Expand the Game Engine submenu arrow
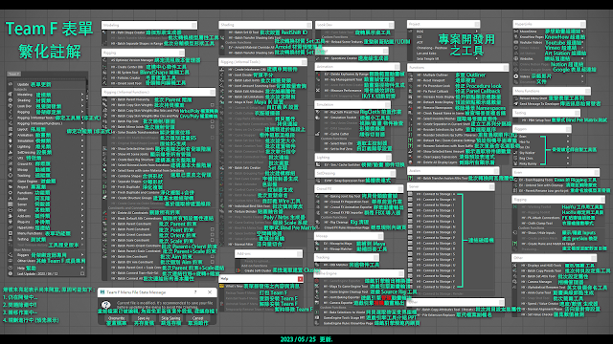 click(x=82, y=181)
